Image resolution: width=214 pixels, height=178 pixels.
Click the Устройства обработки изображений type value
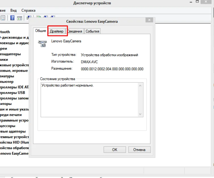pos(110,55)
